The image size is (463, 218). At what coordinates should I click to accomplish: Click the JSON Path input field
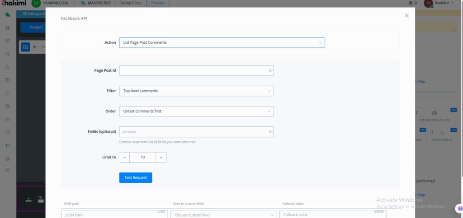tap(113, 215)
